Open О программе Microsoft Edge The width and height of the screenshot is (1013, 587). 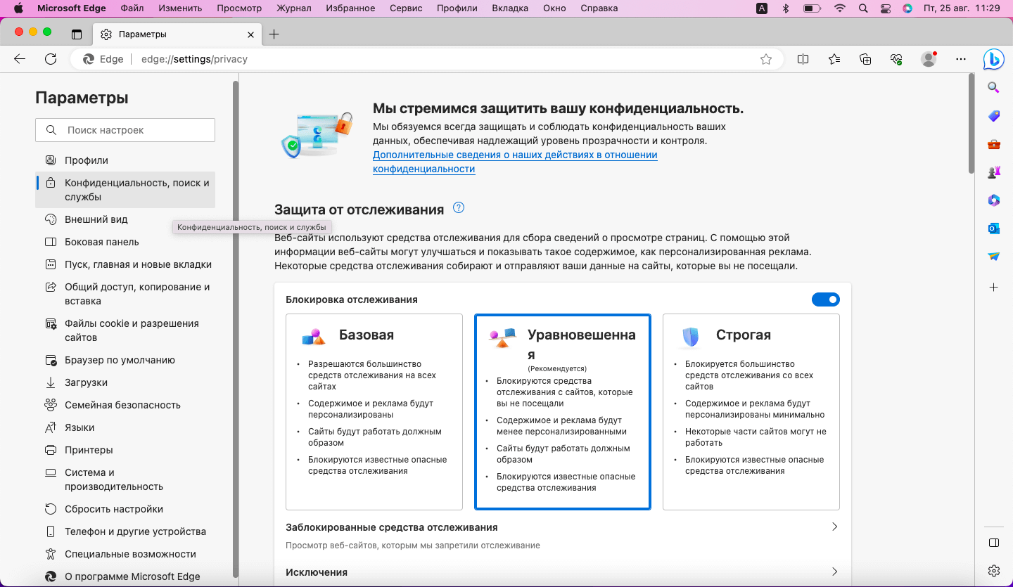[125, 576]
